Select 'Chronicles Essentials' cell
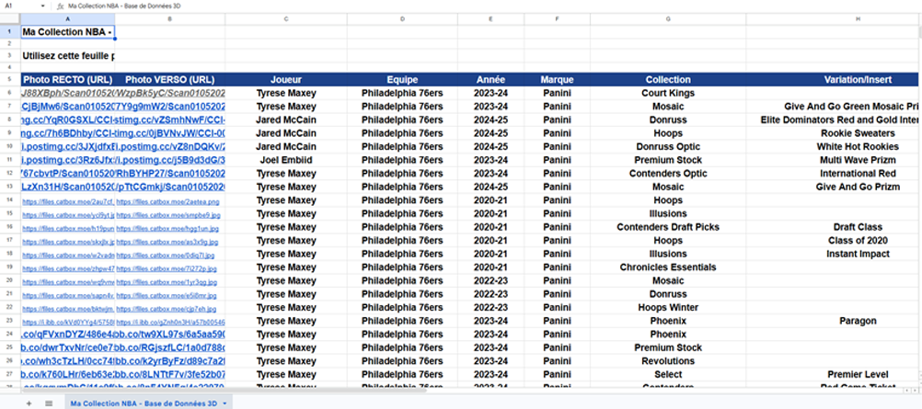Screen dimensions: 922x409 pyautogui.click(x=668, y=267)
